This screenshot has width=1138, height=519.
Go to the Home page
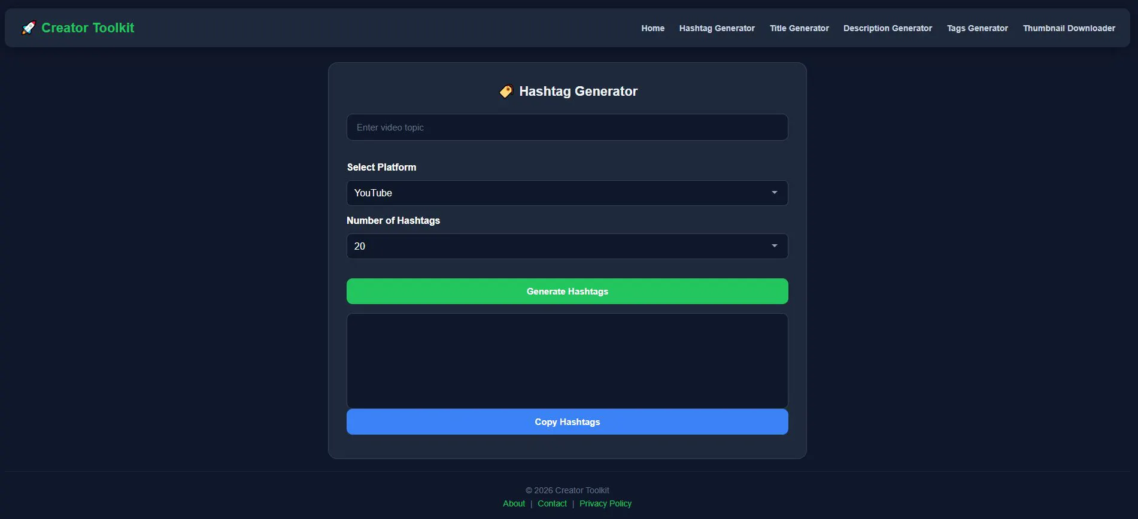tap(653, 28)
